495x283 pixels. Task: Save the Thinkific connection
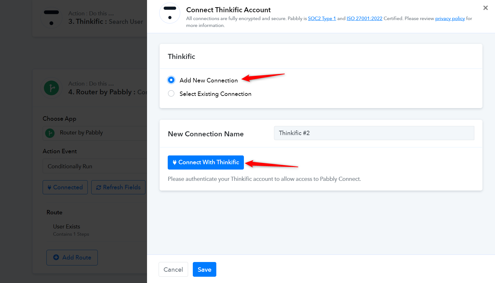(204, 270)
